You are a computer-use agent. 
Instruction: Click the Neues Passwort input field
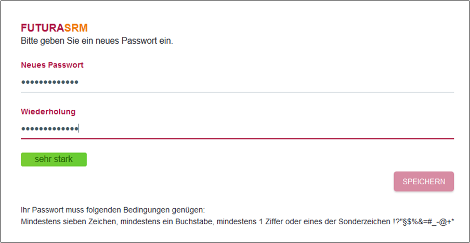pos(237,82)
